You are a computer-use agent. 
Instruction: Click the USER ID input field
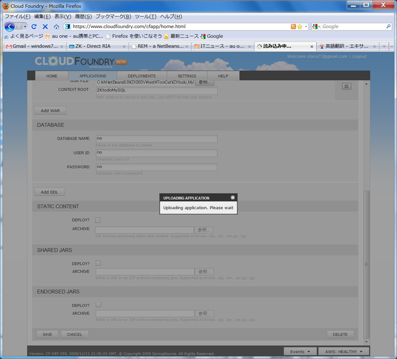[x=157, y=153]
